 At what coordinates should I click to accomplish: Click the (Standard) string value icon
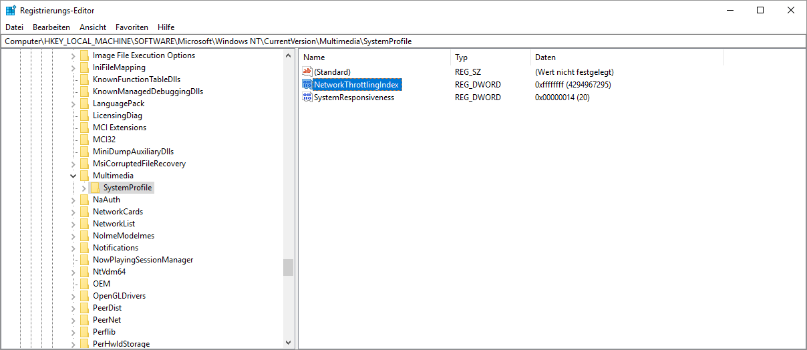click(x=307, y=72)
